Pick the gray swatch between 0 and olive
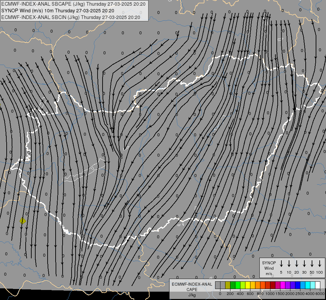The image size is (326, 300). [223, 285]
